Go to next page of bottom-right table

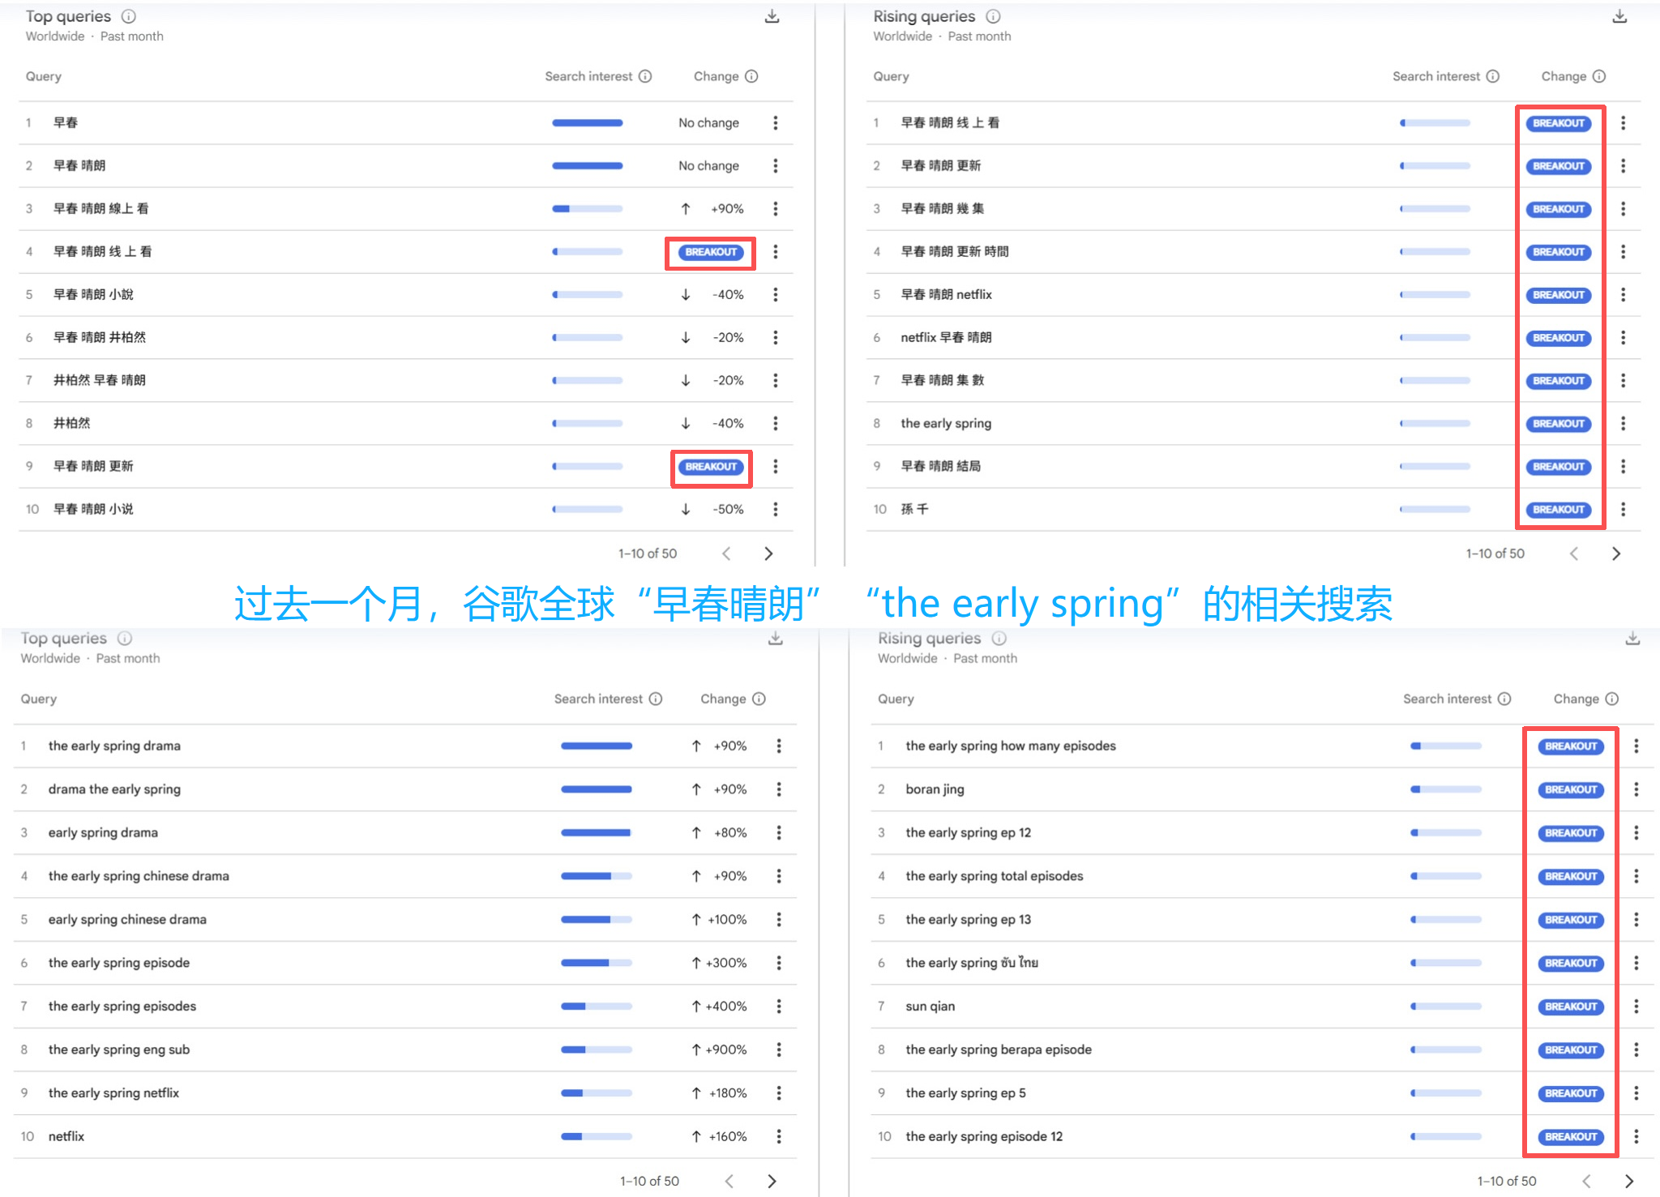click(x=1628, y=1182)
